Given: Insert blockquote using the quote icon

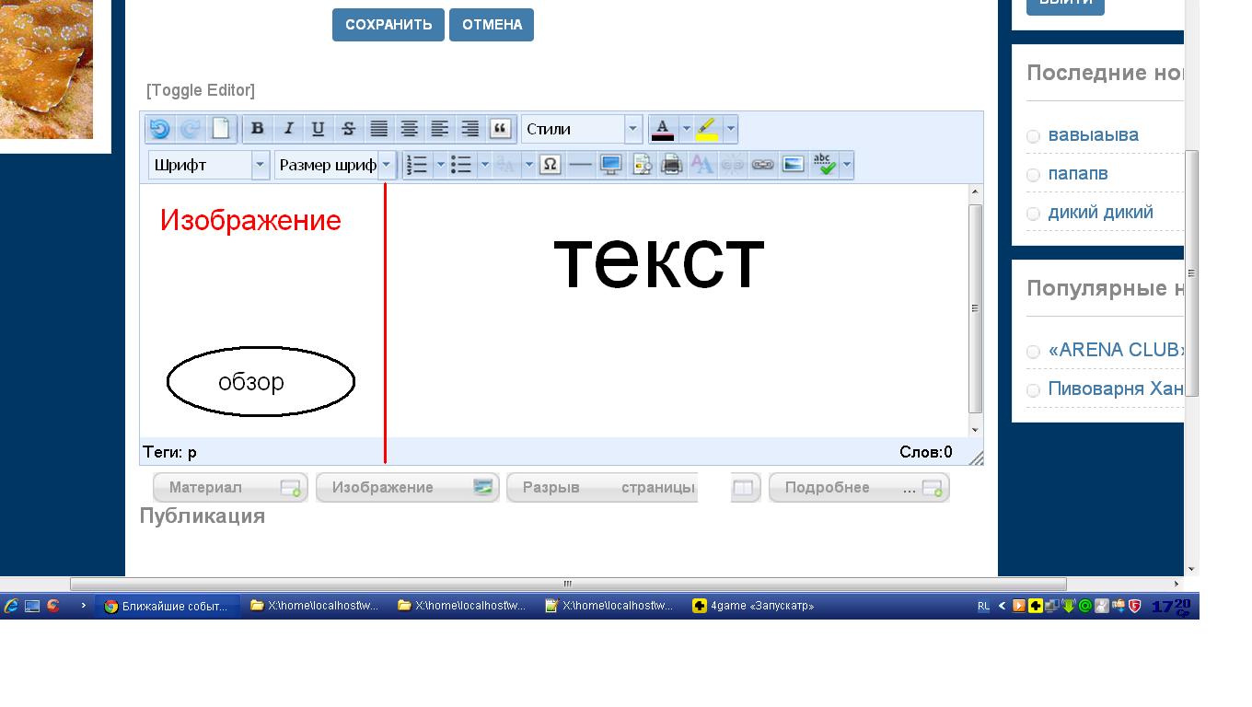Looking at the screenshot, I should point(500,129).
